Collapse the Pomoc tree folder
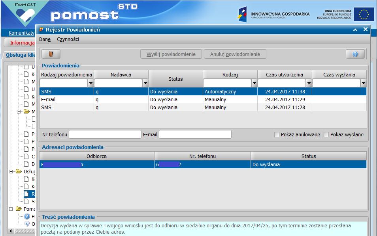The height and width of the screenshot is (236, 377). 11,209
